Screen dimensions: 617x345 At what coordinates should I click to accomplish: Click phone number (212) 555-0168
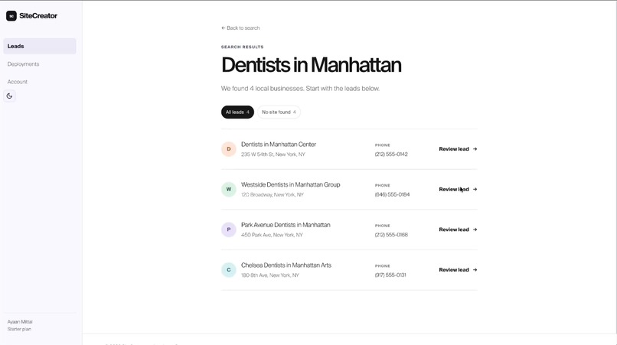click(391, 235)
